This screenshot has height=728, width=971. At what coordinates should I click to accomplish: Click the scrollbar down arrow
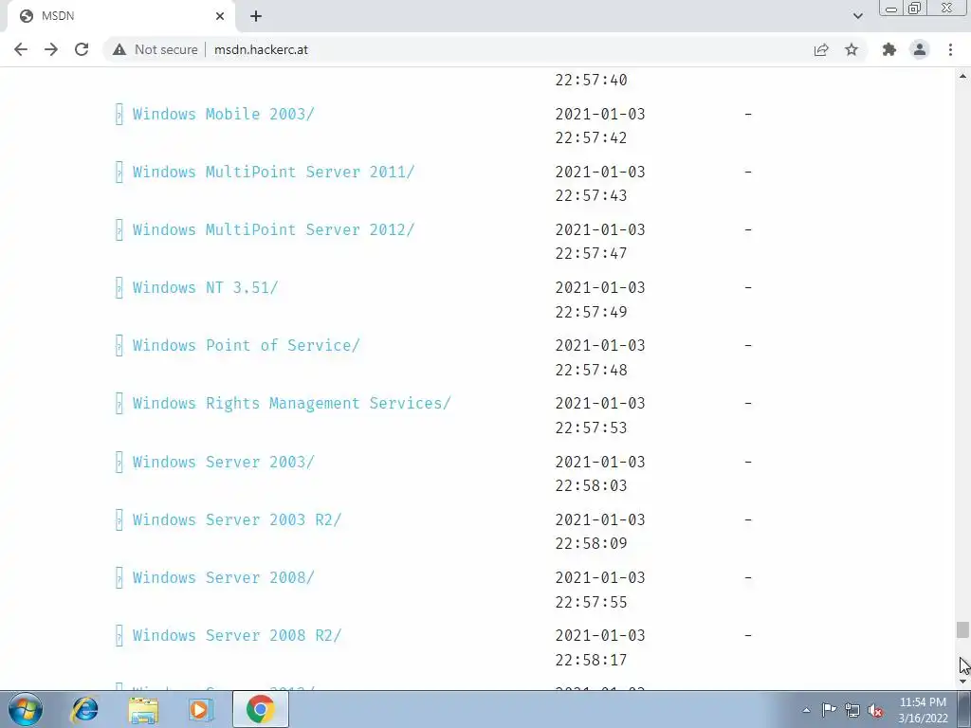pyautogui.click(x=962, y=682)
